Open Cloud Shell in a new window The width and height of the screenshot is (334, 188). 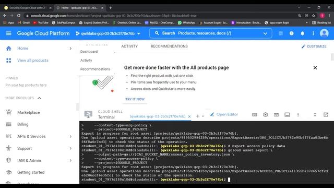(x=326, y=115)
